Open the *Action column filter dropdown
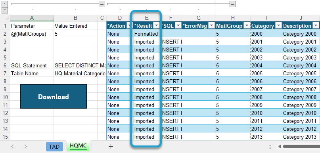This screenshot has width=320, height=153. pos(129,26)
